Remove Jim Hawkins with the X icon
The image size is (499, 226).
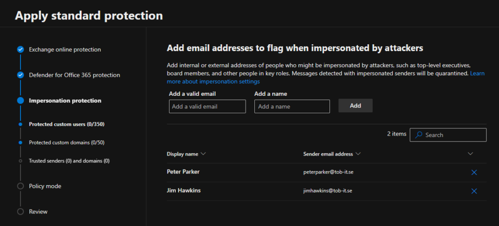pos(474,191)
